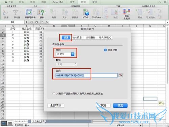Click the range selector icon beside formula field

(x=121, y=75)
